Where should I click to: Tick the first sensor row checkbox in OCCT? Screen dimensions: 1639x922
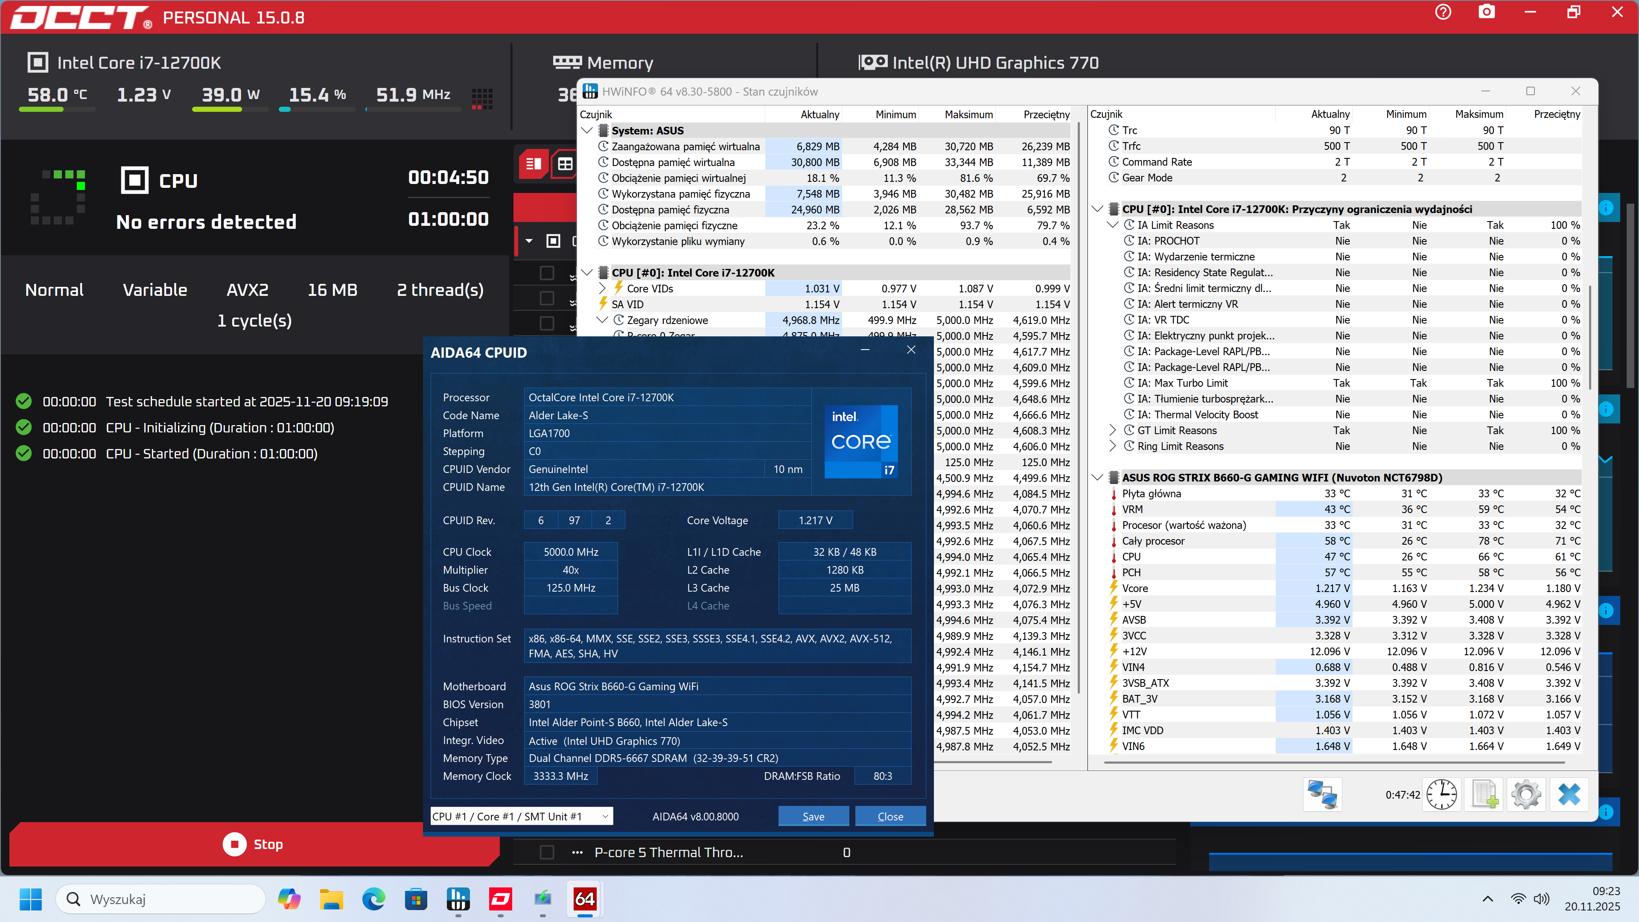(546, 273)
